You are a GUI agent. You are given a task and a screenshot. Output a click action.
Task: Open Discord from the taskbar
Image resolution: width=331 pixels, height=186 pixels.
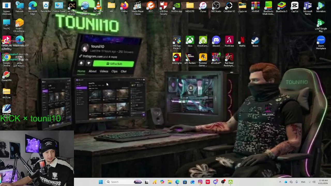coord(215,182)
